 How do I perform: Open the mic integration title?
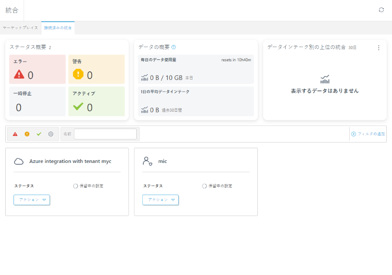point(162,161)
